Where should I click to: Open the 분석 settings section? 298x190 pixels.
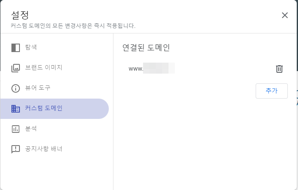coord(55,129)
